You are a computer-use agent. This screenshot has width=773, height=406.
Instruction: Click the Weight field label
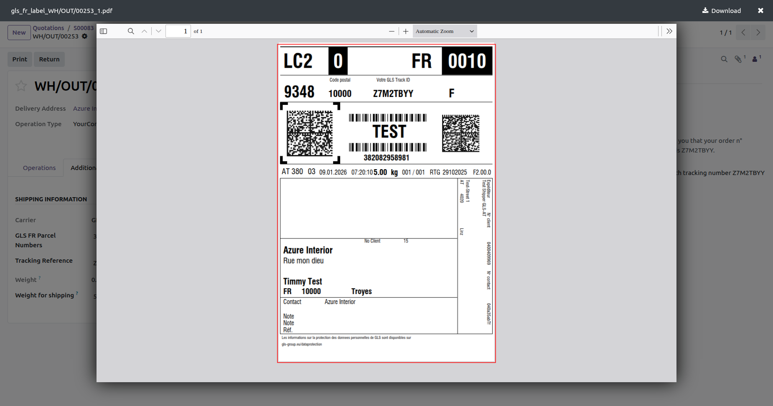[x=26, y=280]
